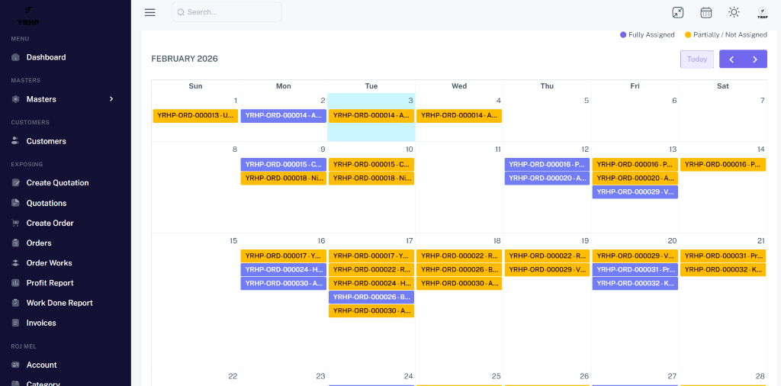The width and height of the screenshot is (781, 386).
Task: Open purple YRHP-ORD-000020 event on Thursday 12
Action: pyautogui.click(x=547, y=179)
